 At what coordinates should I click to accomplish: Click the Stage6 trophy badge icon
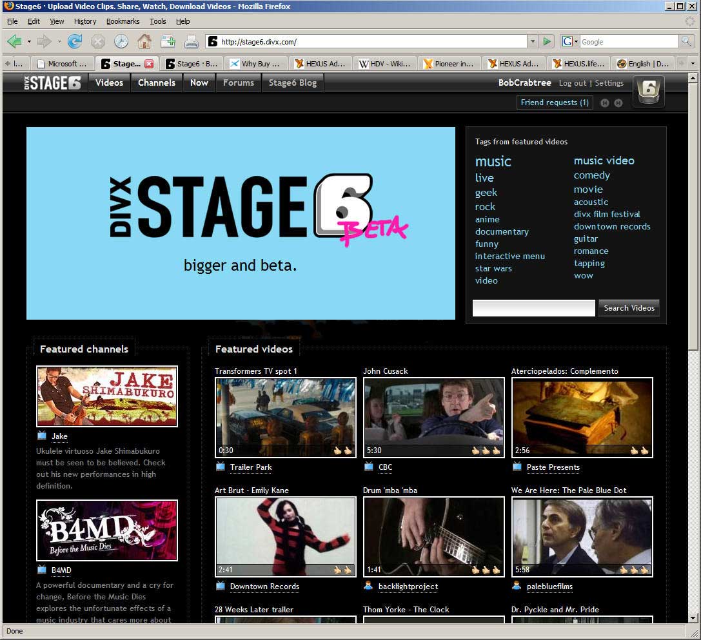649,91
